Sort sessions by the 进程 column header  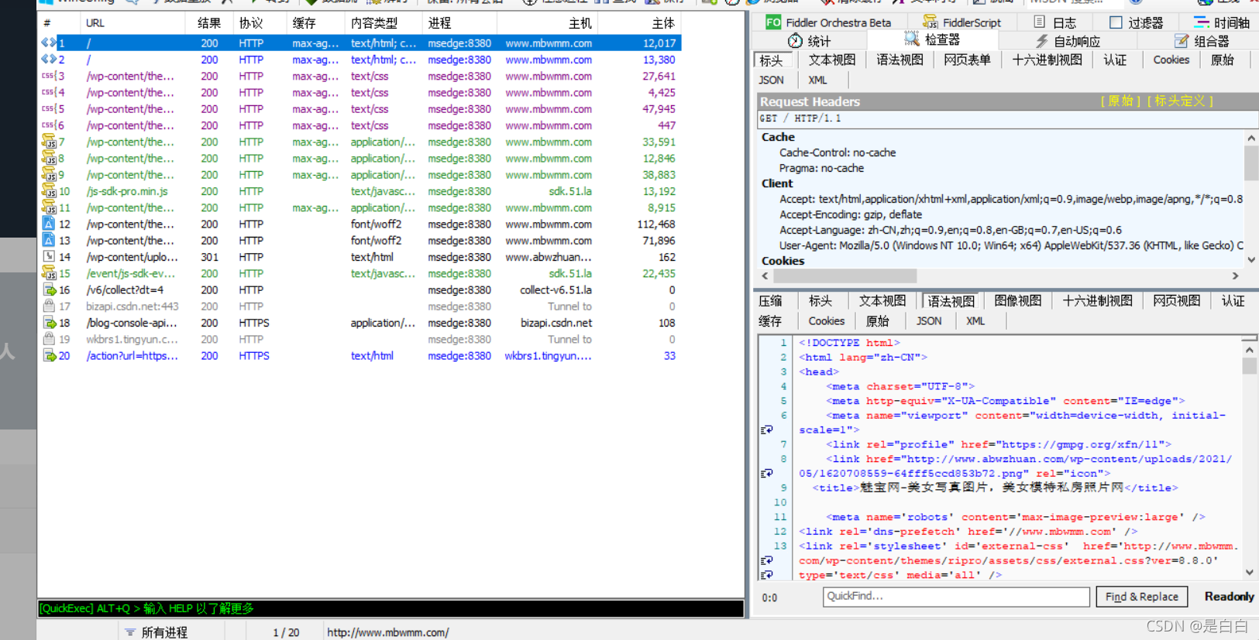(459, 23)
